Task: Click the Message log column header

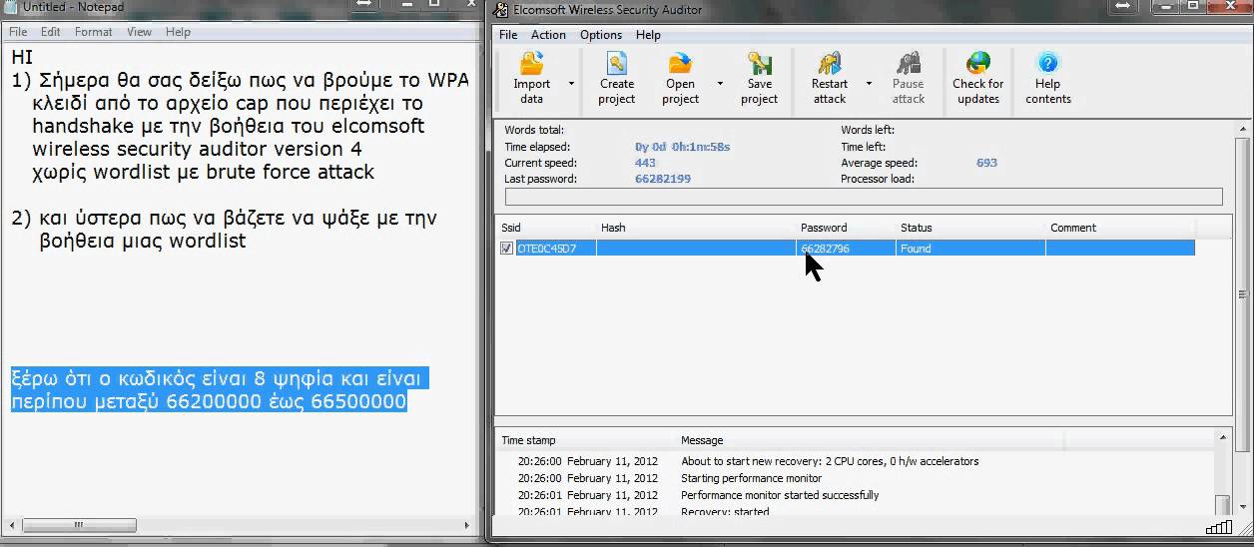Action: [x=870, y=440]
